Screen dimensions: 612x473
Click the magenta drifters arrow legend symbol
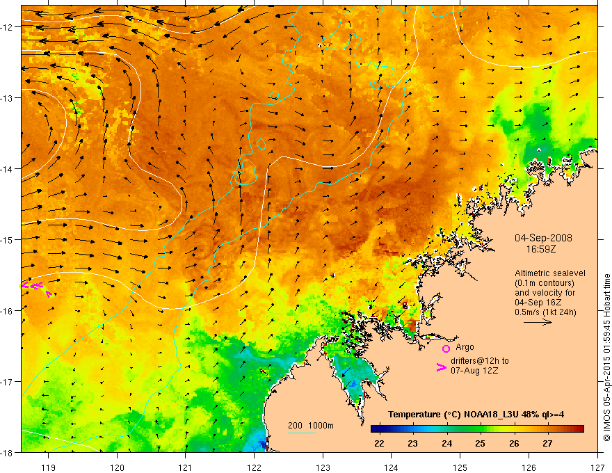[x=441, y=367]
